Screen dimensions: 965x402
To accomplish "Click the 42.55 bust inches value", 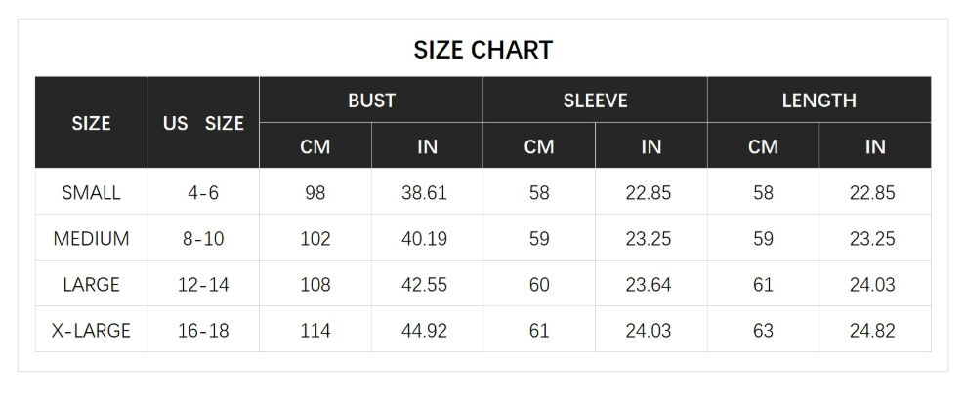I will (x=424, y=285).
